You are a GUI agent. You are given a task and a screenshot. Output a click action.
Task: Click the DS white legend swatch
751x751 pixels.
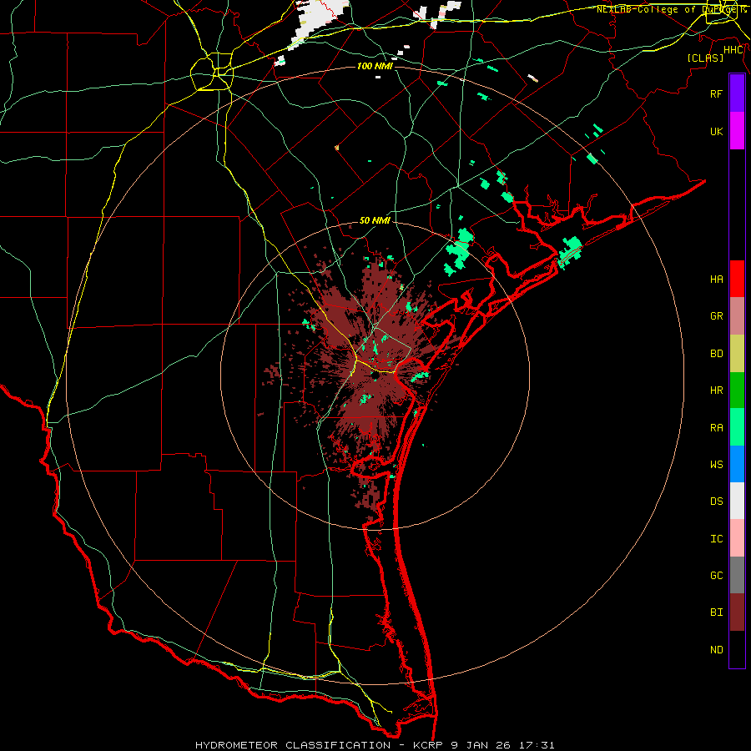pos(737,501)
